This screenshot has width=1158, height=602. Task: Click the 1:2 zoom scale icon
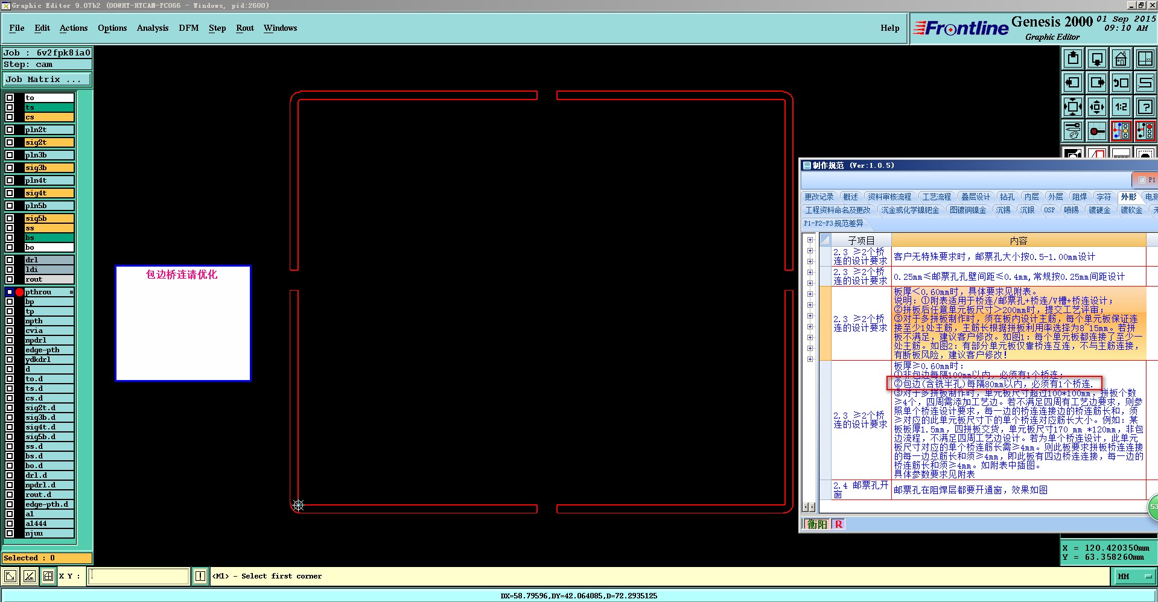coord(1121,107)
